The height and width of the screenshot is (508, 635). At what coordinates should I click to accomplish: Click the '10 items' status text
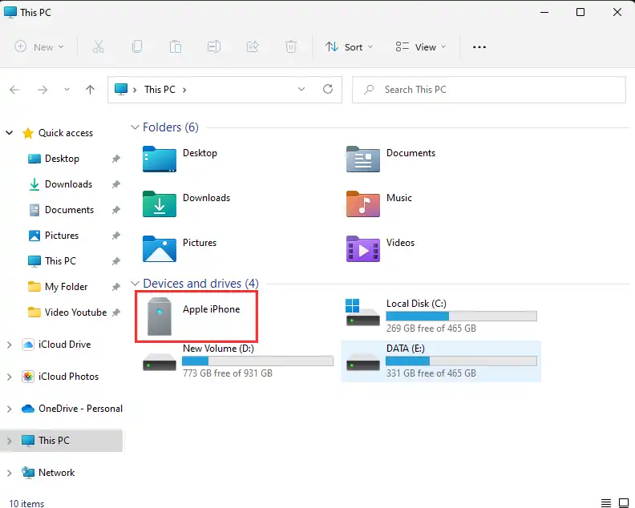(26, 503)
